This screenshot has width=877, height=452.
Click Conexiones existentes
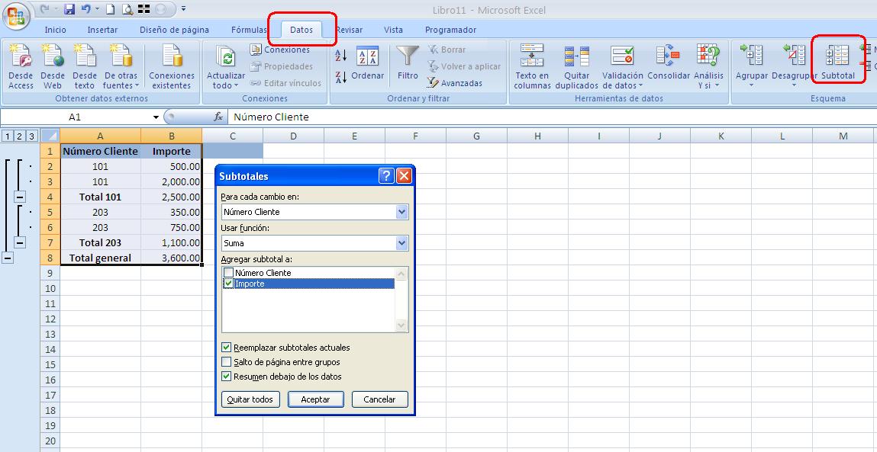click(x=172, y=67)
